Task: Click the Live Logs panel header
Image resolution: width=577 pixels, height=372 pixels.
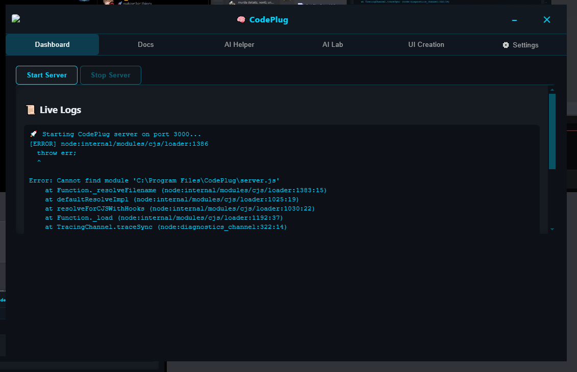Action: 61,110
